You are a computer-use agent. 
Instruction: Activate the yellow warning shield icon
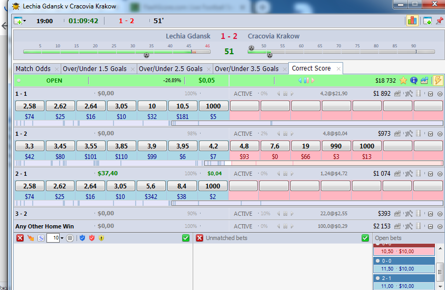point(101,238)
